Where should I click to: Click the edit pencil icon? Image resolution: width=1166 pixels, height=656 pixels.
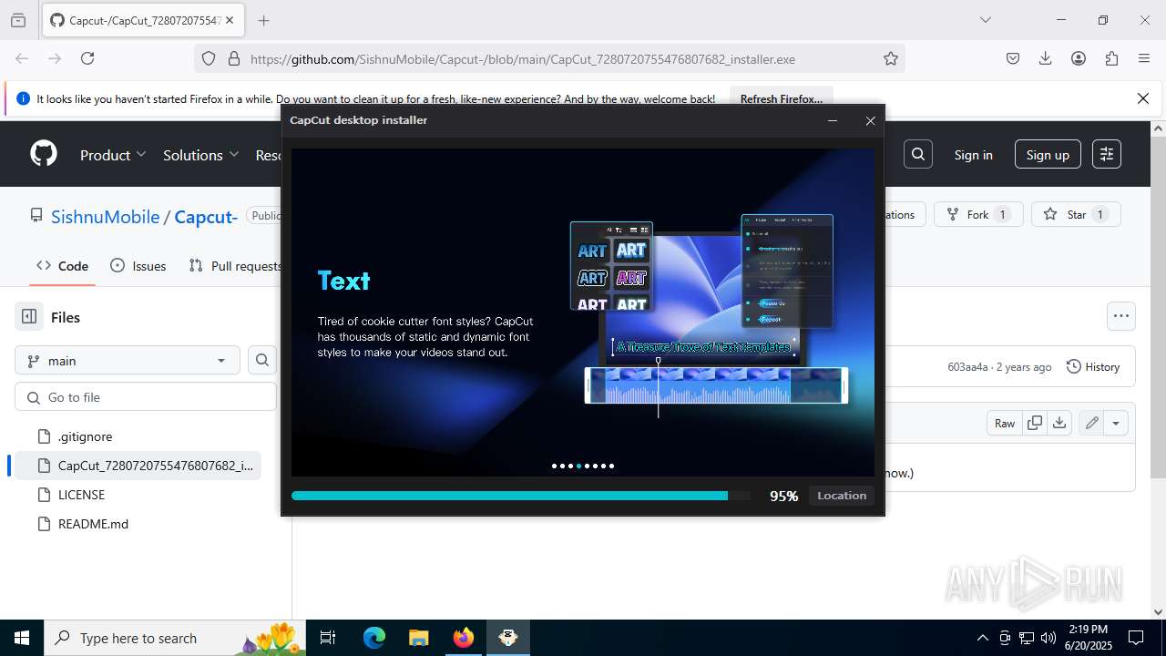tap(1091, 423)
